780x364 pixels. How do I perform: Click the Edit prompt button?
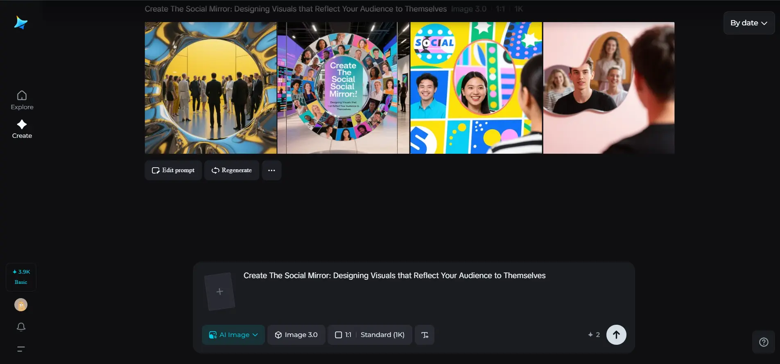click(x=173, y=171)
